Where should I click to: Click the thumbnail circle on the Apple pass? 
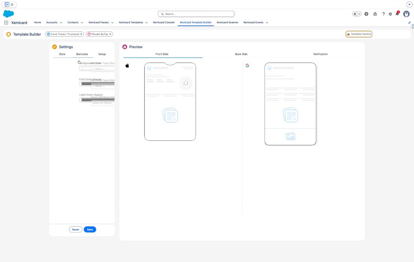coord(186,83)
